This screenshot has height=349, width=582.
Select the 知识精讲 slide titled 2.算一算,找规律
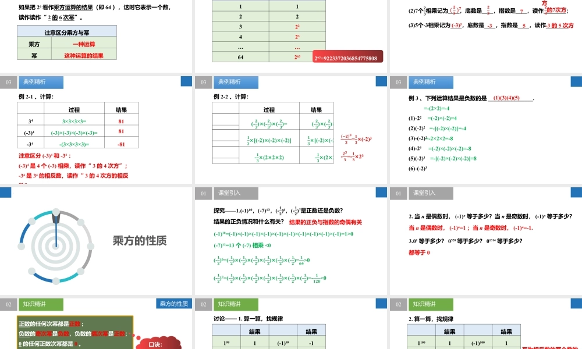tap(486, 323)
